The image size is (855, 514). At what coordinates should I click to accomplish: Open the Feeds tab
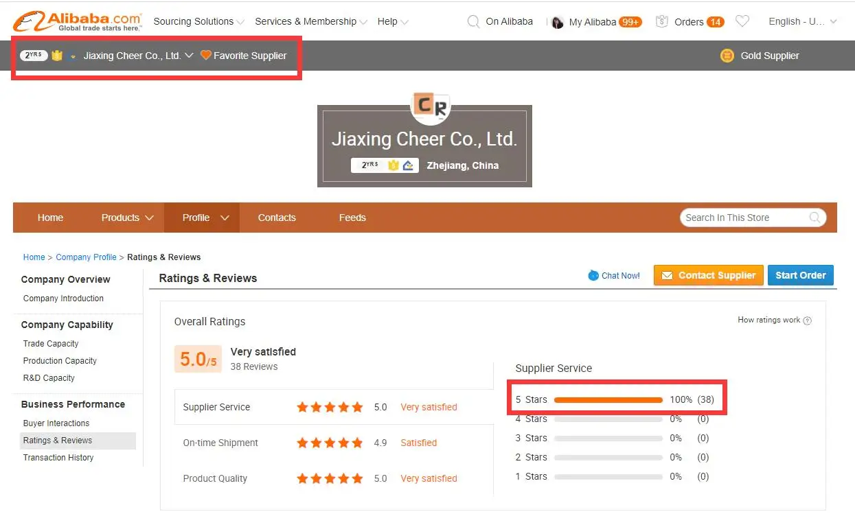tap(352, 218)
